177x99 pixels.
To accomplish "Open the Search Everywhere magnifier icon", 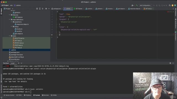I will coord(170,5).
